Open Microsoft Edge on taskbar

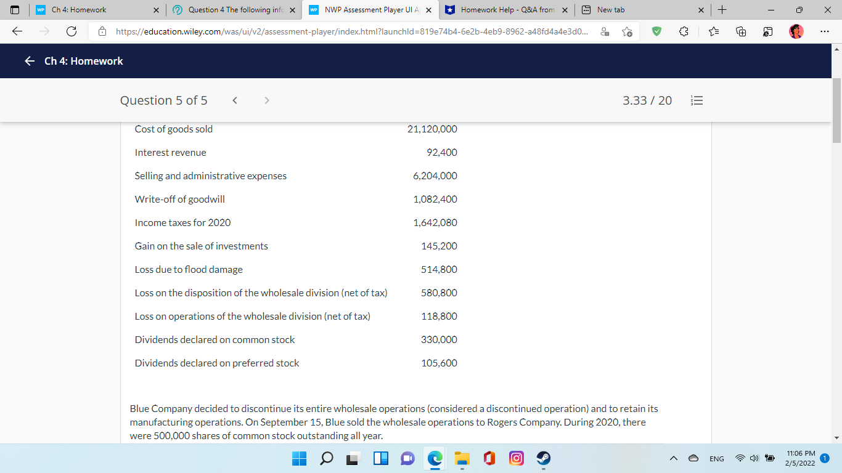(435, 459)
